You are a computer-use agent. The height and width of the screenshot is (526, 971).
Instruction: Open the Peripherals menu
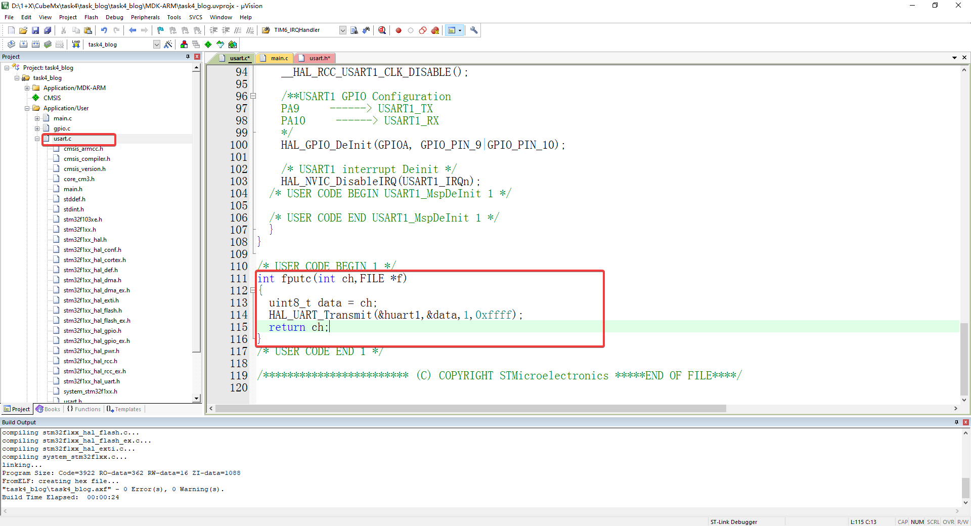click(x=145, y=17)
